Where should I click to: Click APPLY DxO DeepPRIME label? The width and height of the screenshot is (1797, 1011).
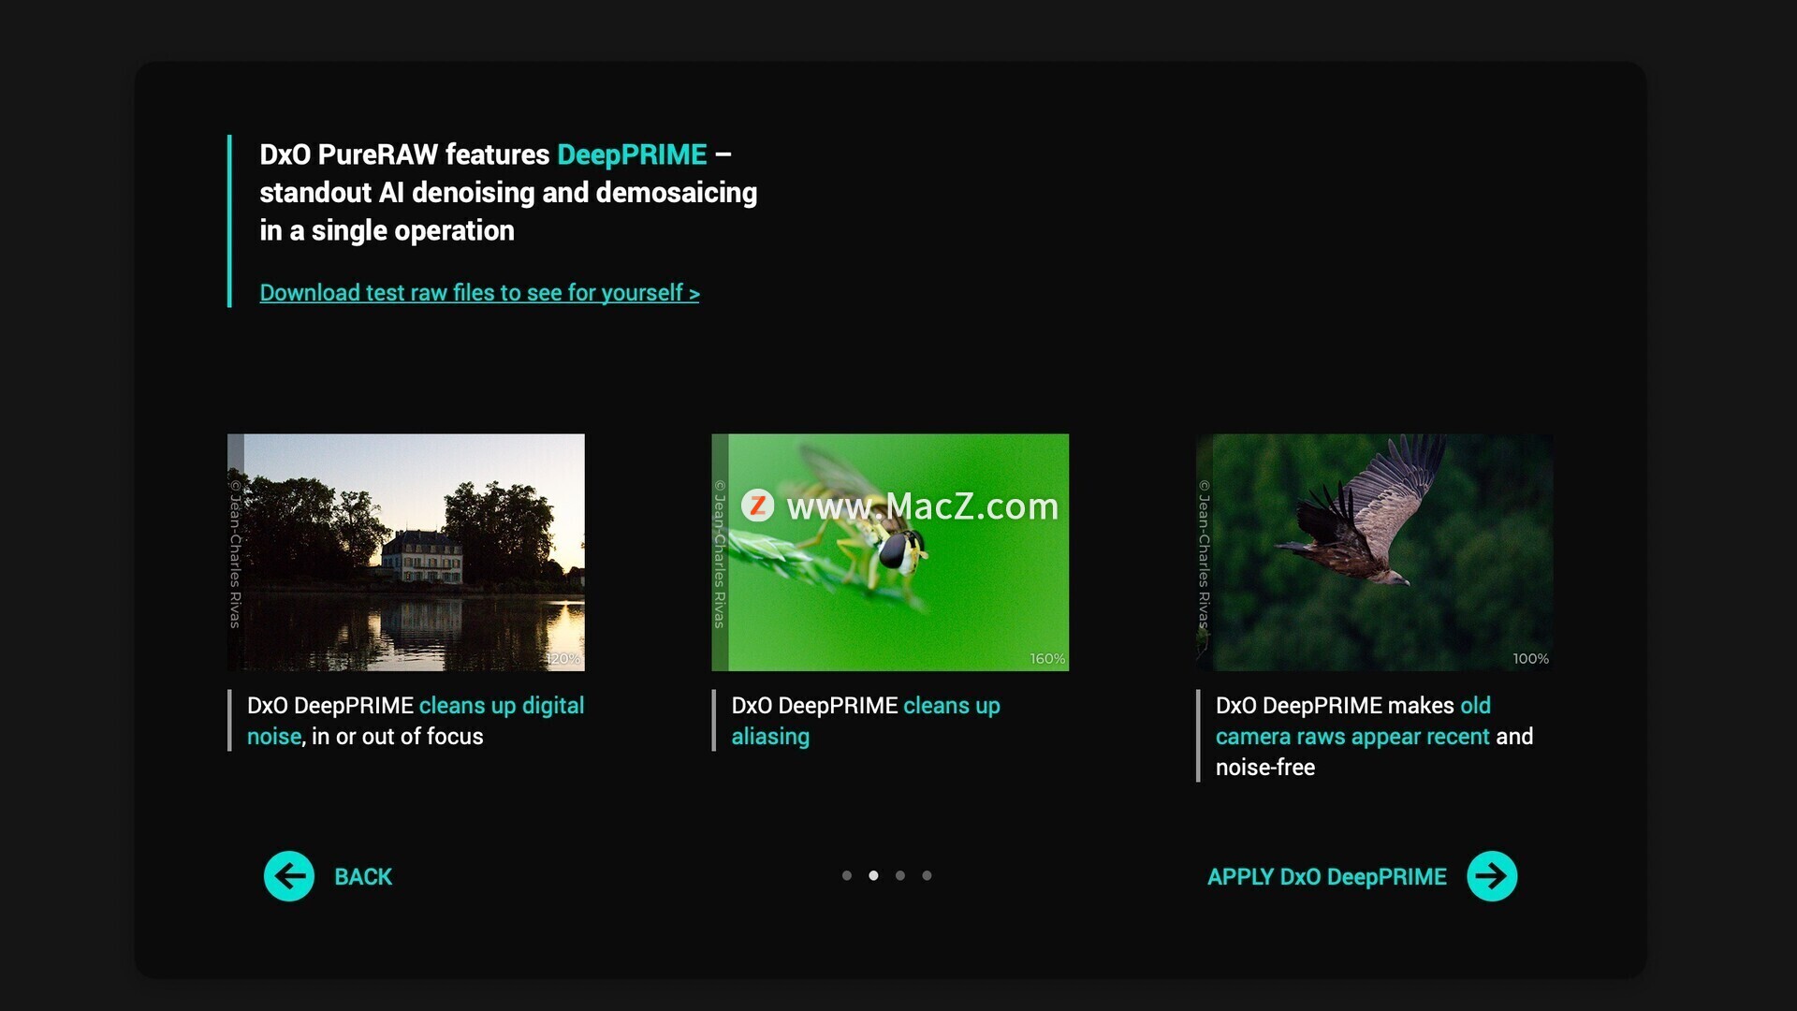[x=1326, y=877]
